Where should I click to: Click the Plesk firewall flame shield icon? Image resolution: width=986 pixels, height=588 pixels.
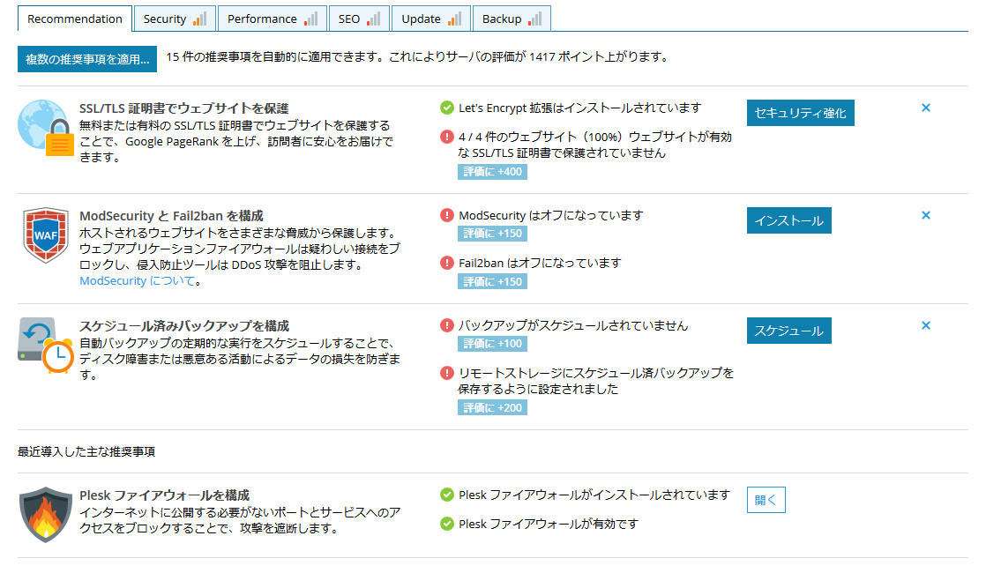[46, 513]
